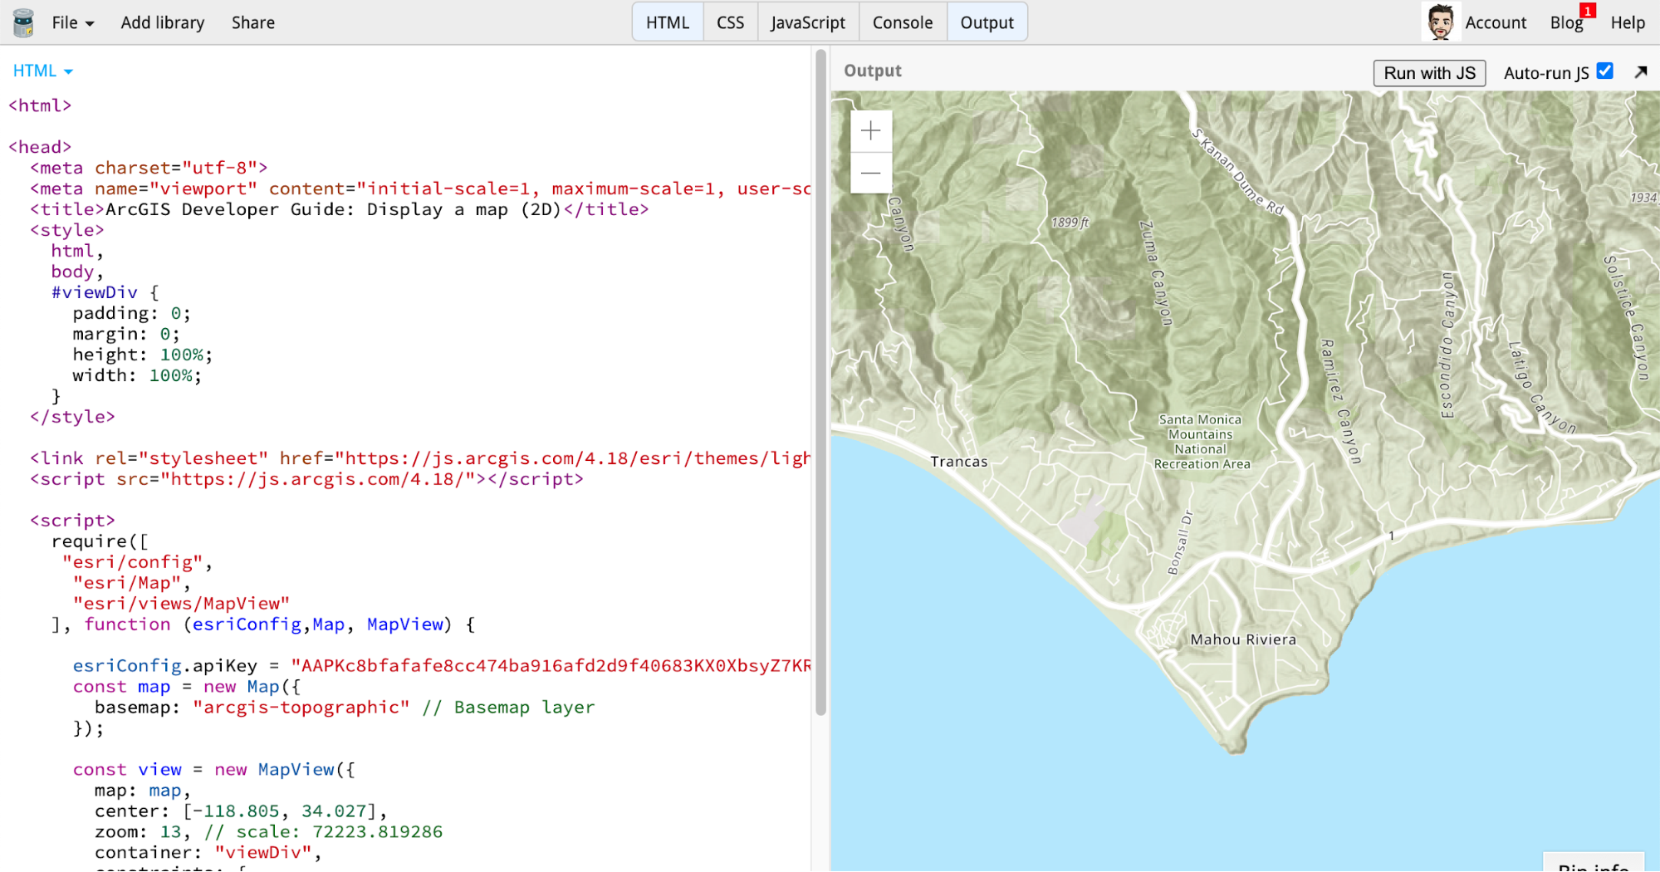Click the user avatar picture
1660x872 pixels.
tap(1441, 22)
